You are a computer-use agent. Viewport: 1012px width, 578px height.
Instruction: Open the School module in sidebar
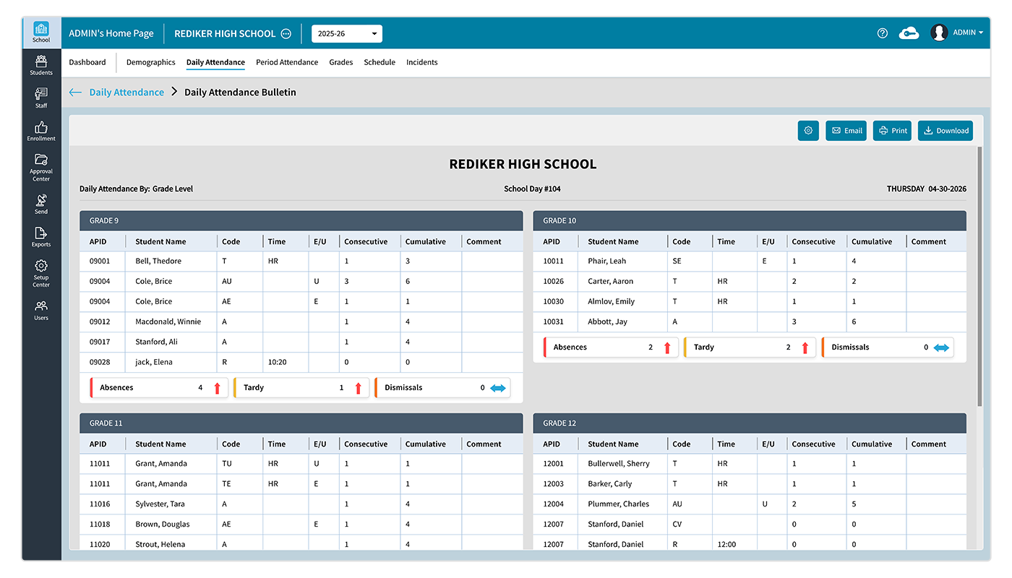(x=41, y=33)
